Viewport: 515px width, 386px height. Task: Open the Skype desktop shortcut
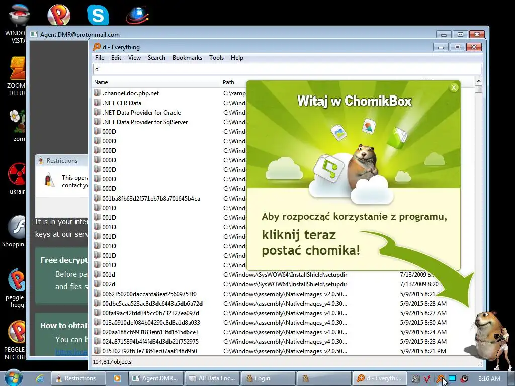98,15
